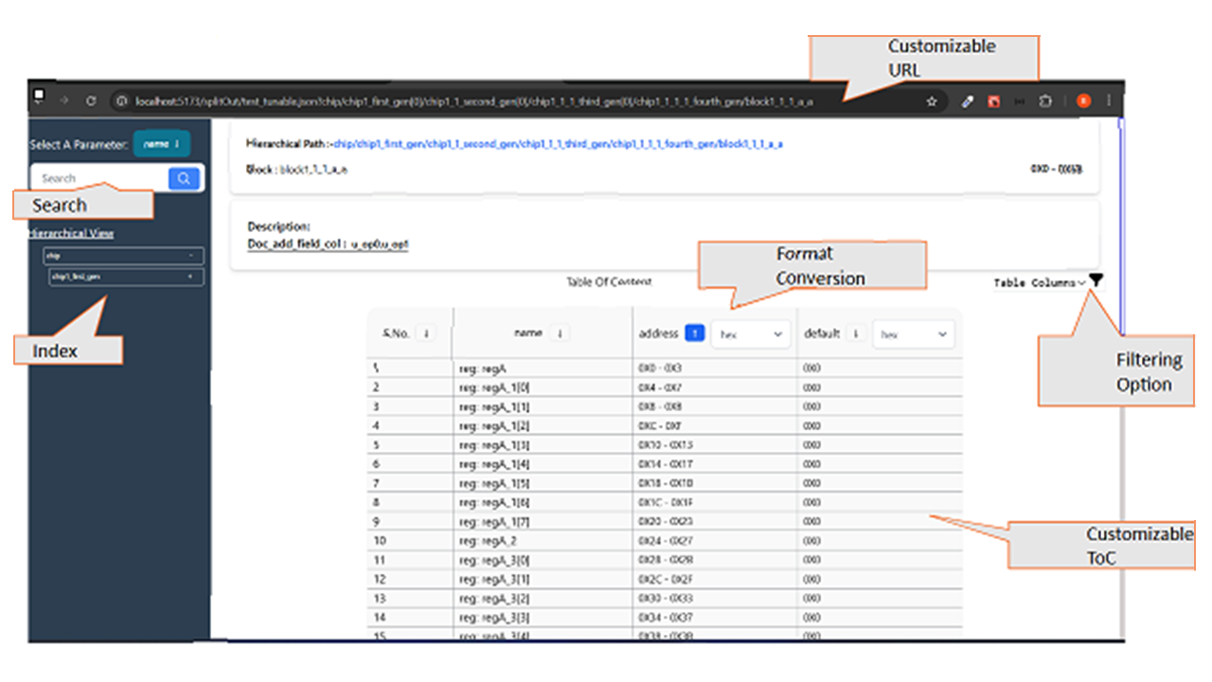Screen dimensions: 1212x682
Task: Select the reg: regA_3[3] row
Action: pyautogui.click(x=665, y=618)
